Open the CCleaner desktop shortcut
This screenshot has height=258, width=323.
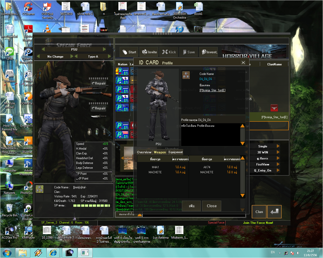[x=28, y=9]
